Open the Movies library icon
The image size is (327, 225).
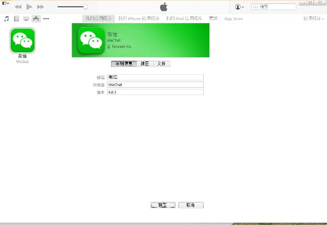pyautogui.click(x=16, y=19)
